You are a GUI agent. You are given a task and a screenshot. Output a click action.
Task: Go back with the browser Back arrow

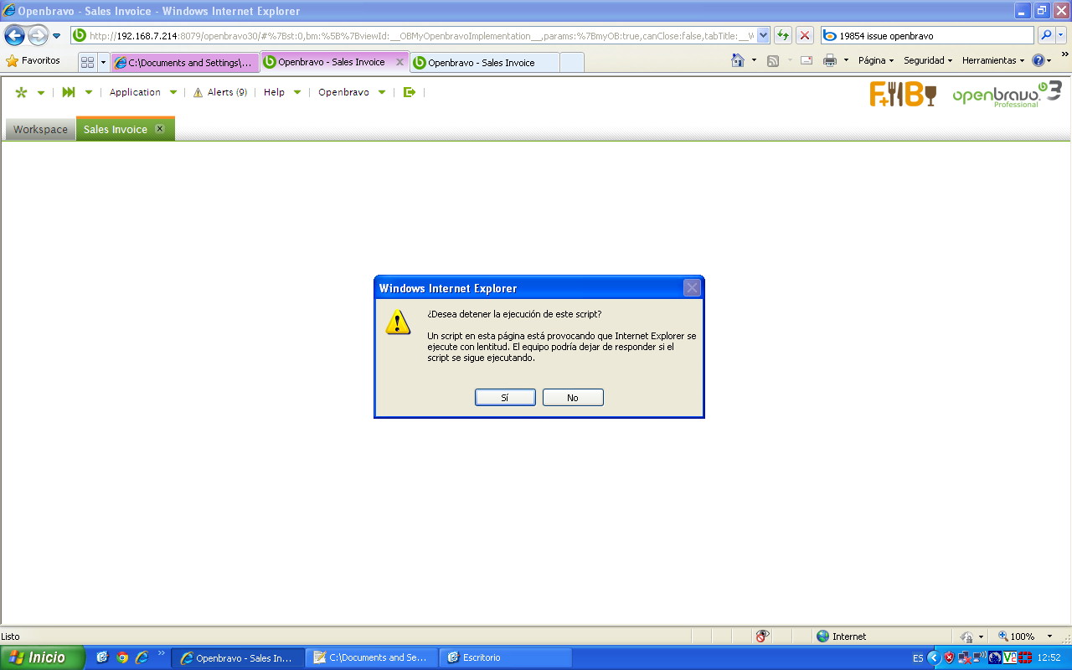coord(14,35)
